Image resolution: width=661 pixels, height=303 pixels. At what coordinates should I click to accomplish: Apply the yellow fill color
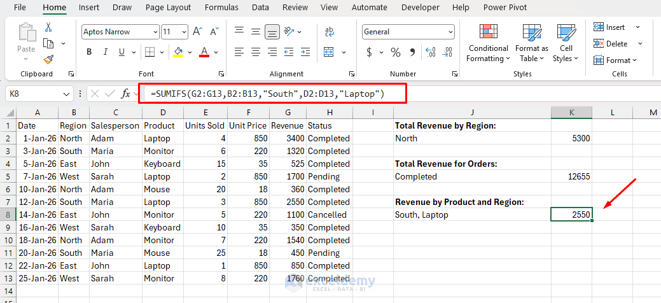178,52
